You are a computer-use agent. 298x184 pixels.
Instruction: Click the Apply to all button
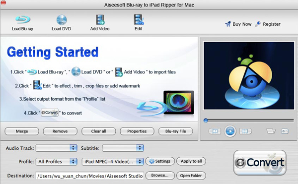pos(191,161)
